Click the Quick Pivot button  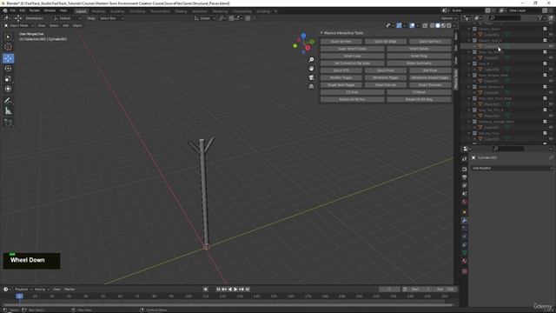pyautogui.click(x=386, y=70)
